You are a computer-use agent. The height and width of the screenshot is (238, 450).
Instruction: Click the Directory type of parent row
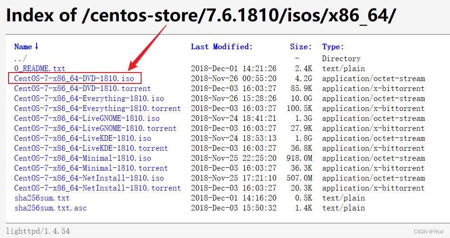341,59
